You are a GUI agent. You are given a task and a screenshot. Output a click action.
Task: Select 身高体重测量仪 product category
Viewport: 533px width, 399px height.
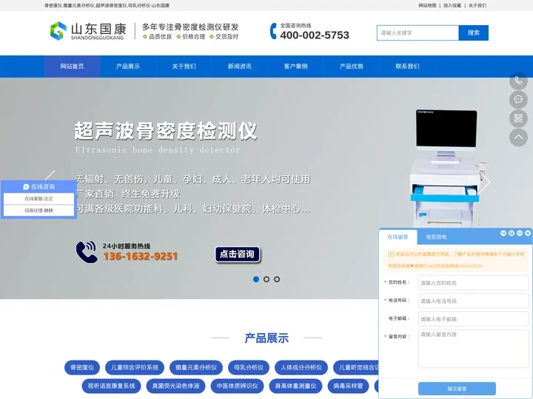[295, 386]
